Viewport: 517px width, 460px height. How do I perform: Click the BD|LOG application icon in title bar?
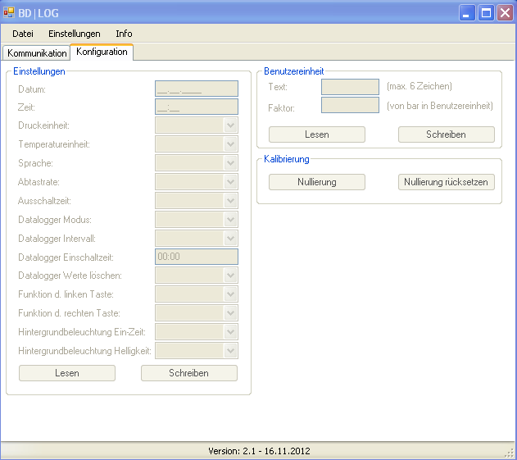pyautogui.click(x=9, y=13)
